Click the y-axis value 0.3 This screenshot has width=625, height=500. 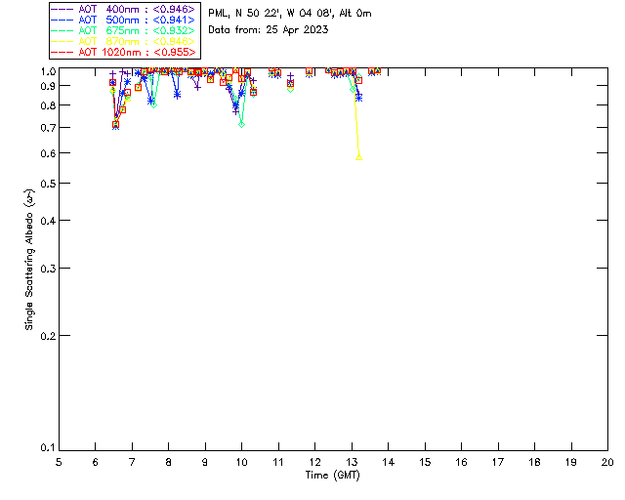48,269
